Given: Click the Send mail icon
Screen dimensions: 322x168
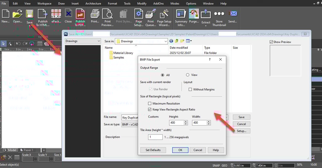Looking at the screenshot, I should tap(233, 14).
